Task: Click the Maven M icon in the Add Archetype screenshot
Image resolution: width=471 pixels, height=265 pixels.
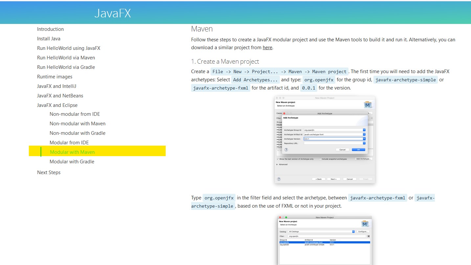Action: pyautogui.click(x=368, y=105)
